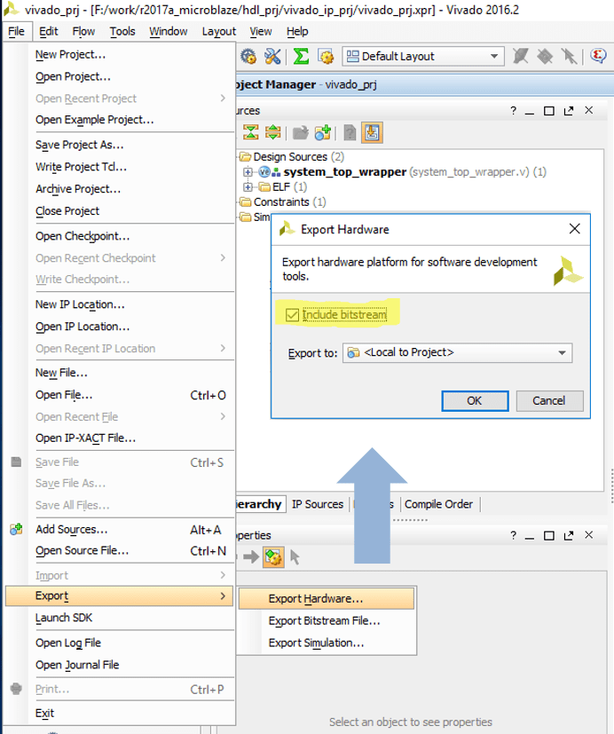Select the Hierarchy tab
Image resolution: width=614 pixels, height=734 pixels.
coord(260,504)
